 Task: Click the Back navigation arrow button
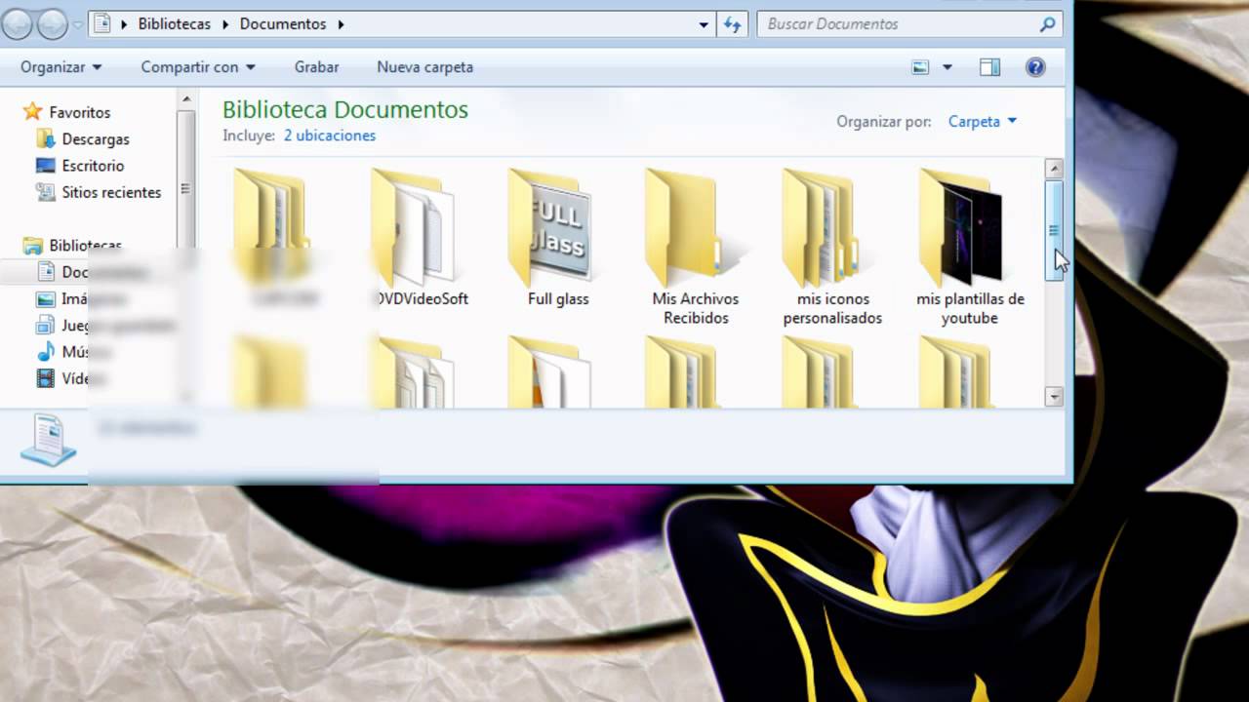(17, 23)
